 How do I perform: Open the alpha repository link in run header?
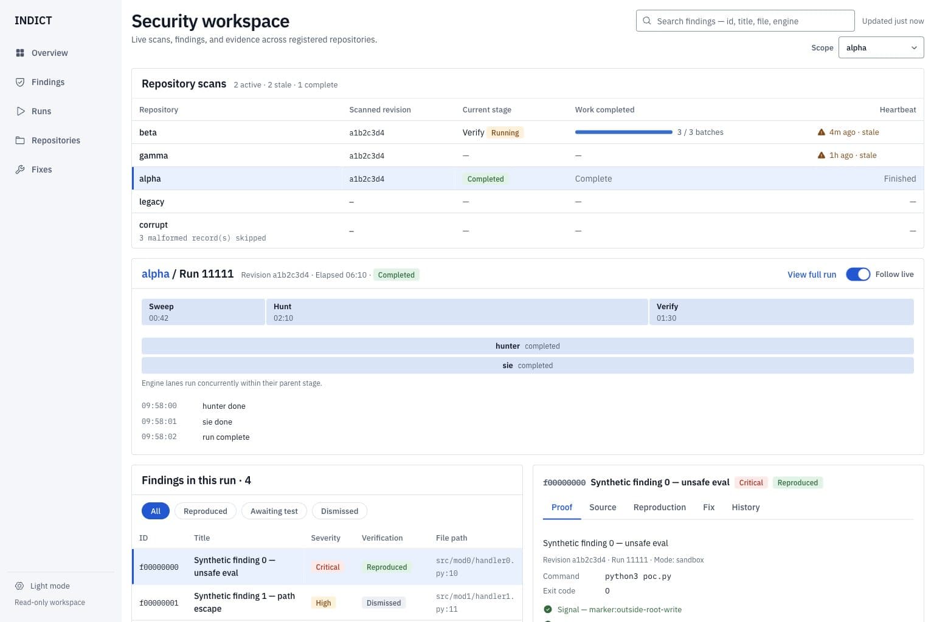click(x=156, y=274)
